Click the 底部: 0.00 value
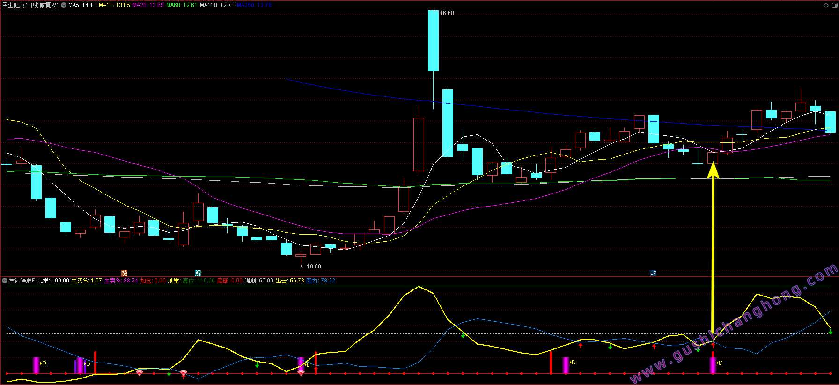 pyautogui.click(x=230, y=281)
